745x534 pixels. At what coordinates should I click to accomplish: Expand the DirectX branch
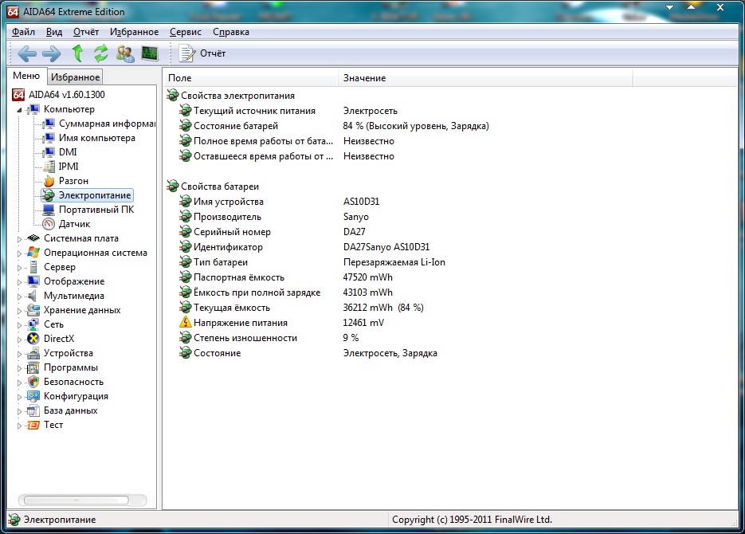pos(19,340)
